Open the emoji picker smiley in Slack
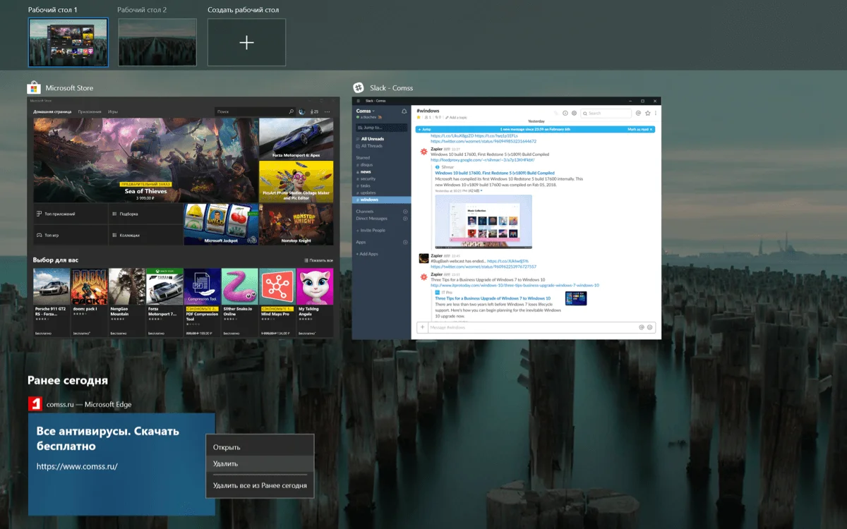This screenshot has width=847, height=529. coord(650,327)
